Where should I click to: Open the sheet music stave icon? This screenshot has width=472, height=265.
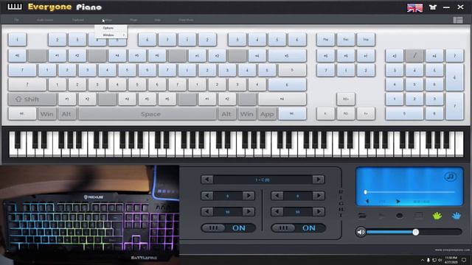(418, 216)
